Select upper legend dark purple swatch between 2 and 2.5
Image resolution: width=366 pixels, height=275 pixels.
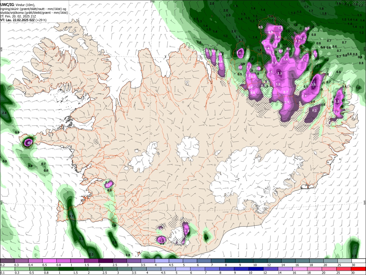pos(106,261)
